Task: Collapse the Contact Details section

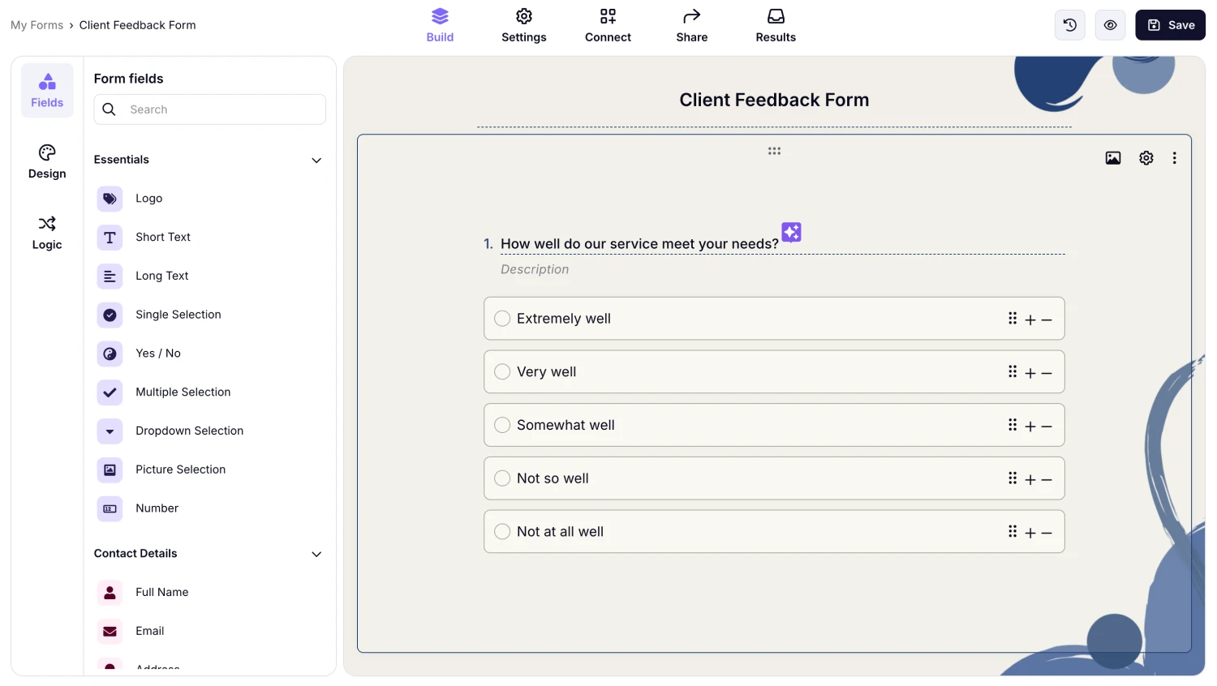Action: [316, 554]
